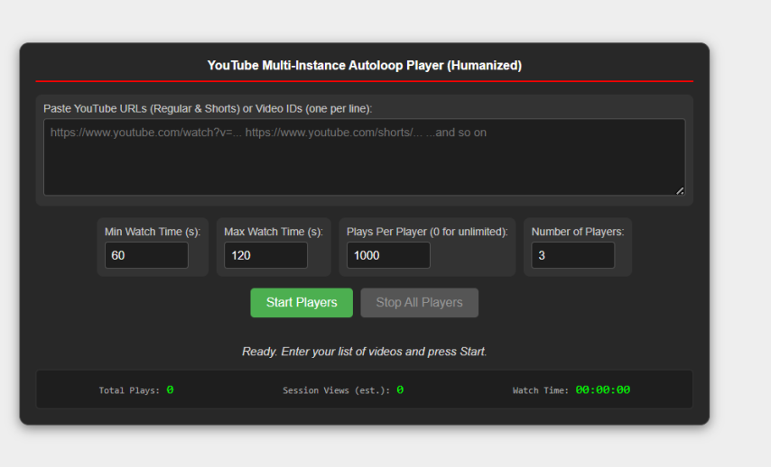Click the Min Watch Time input field
The height and width of the screenshot is (467, 771).
click(146, 255)
